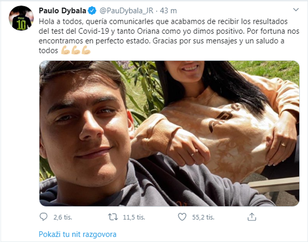308x242 pixels.
Task: Click the Paulo Dybala display name
Action: (63, 10)
